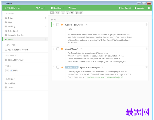Viewport: 154px width, 120px height.
Task: Filter by the Work tag
Action: (14, 71)
